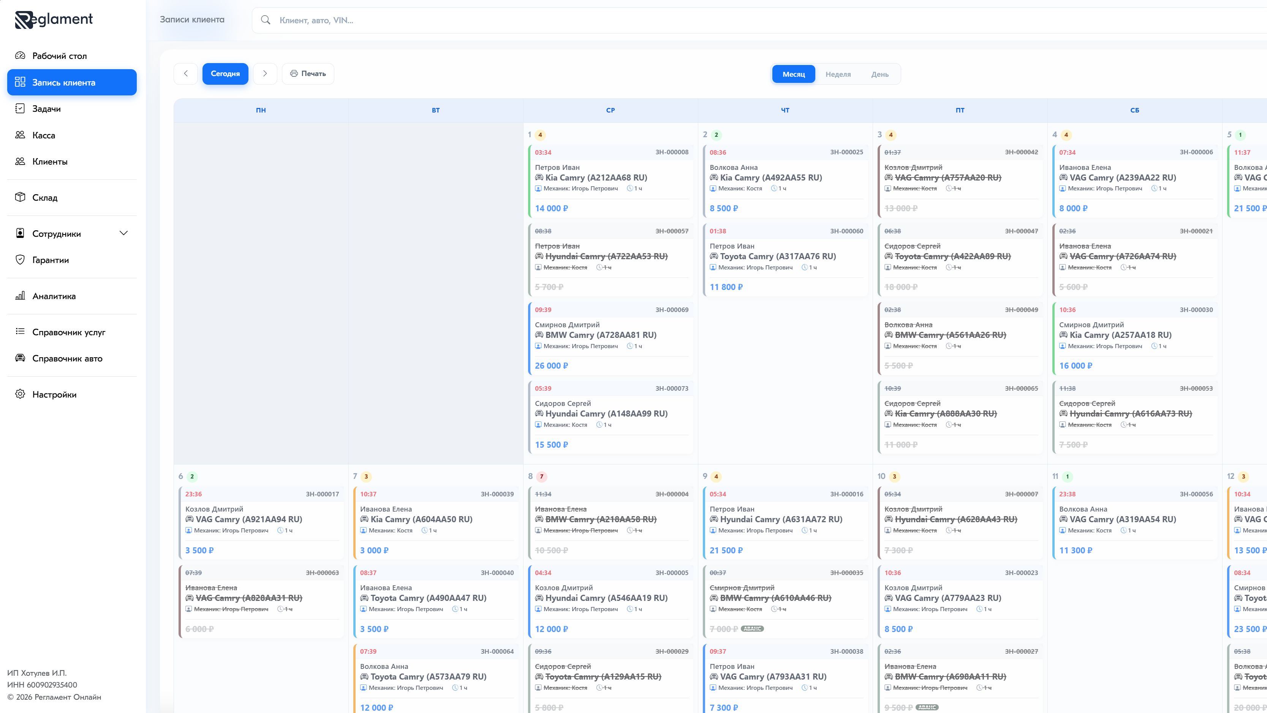Image resolution: width=1267 pixels, height=713 pixels.
Task: Open Аналитика in the sidebar
Action: tap(72, 296)
